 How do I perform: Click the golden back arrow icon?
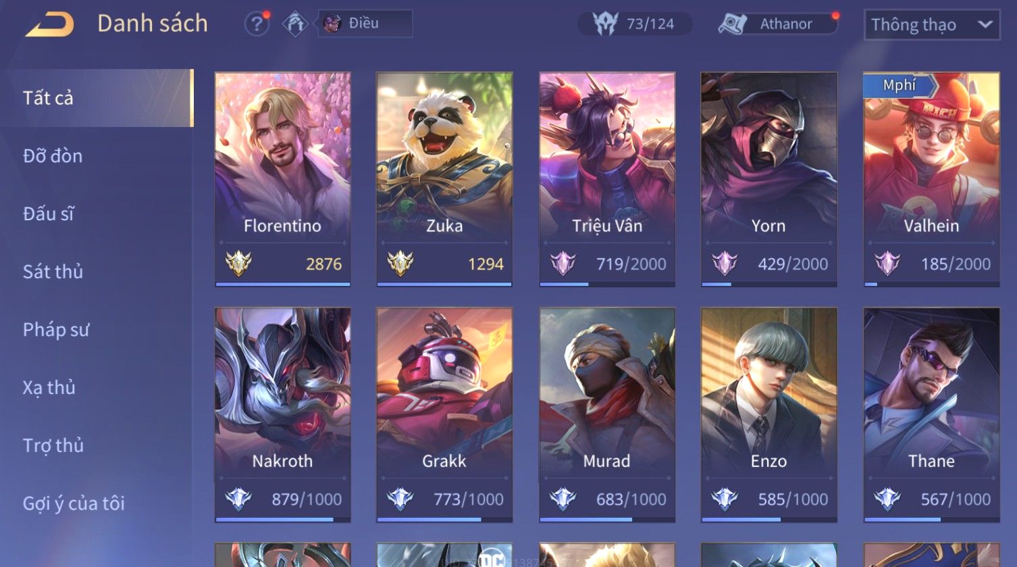(x=49, y=24)
